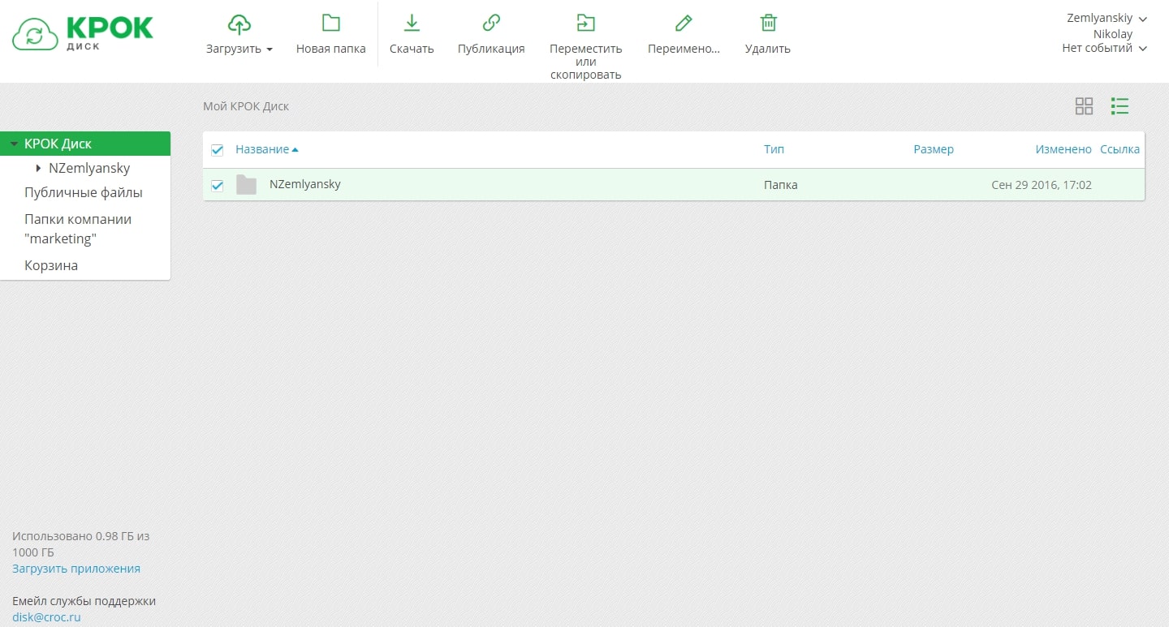Image resolution: width=1169 pixels, height=627 pixels.
Task: Open the Загрузить приложения link
Action: (x=76, y=569)
